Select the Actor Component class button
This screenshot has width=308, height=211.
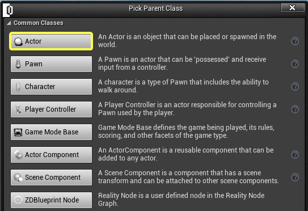51,155
